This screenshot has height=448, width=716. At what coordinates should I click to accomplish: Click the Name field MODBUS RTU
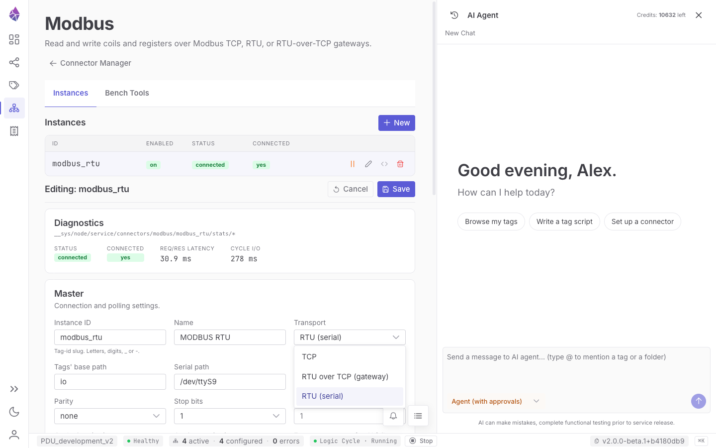(x=230, y=337)
